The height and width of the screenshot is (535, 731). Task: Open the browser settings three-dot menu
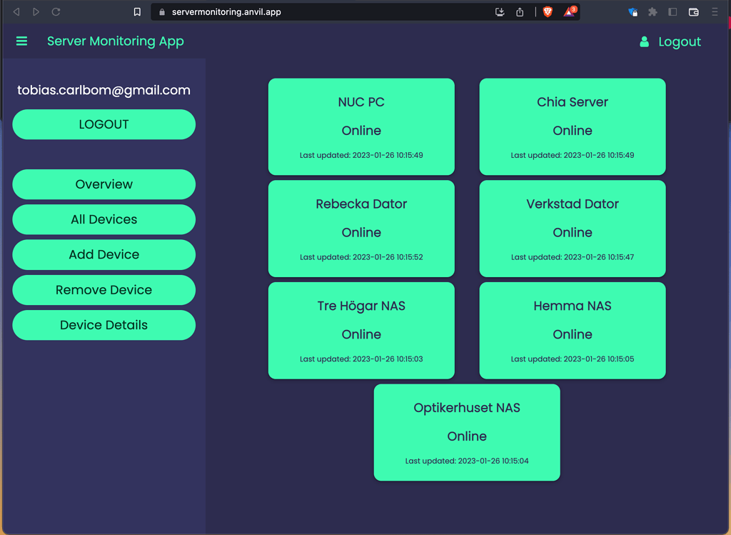coord(715,11)
